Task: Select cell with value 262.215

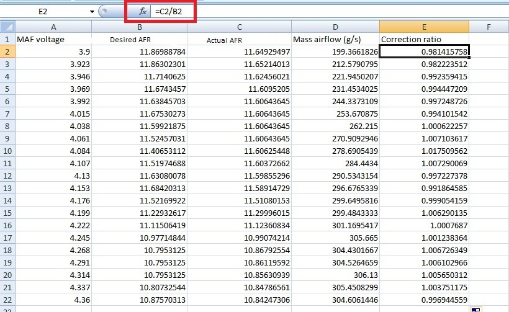Action: pyautogui.click(x=335, y=126)
